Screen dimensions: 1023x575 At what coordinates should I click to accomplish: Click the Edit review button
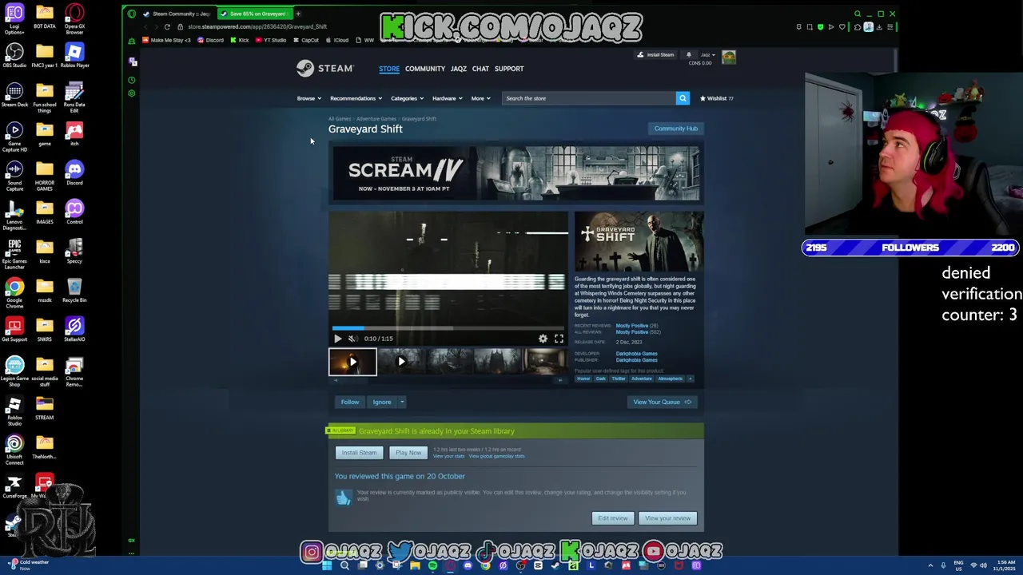click(613, 518)
